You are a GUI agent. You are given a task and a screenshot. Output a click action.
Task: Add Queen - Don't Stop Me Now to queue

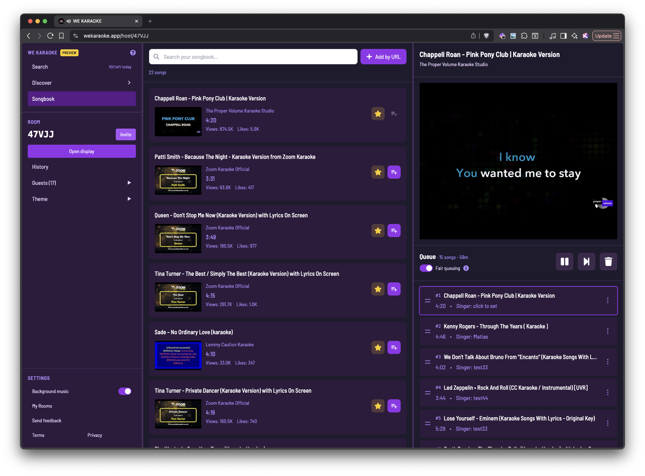pyautogui.click(x=394, y=231)
